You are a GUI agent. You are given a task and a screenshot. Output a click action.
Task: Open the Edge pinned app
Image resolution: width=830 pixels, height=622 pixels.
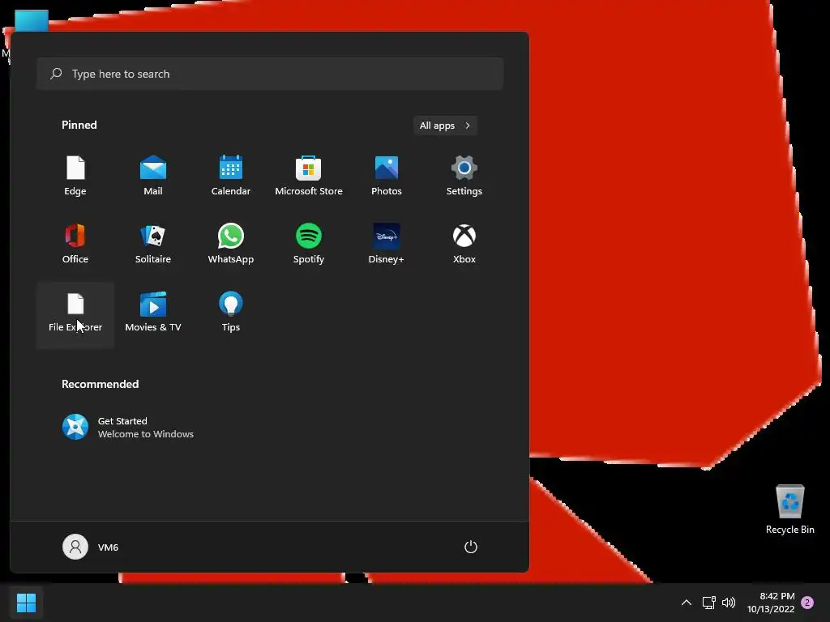click(x=75, y=177)
